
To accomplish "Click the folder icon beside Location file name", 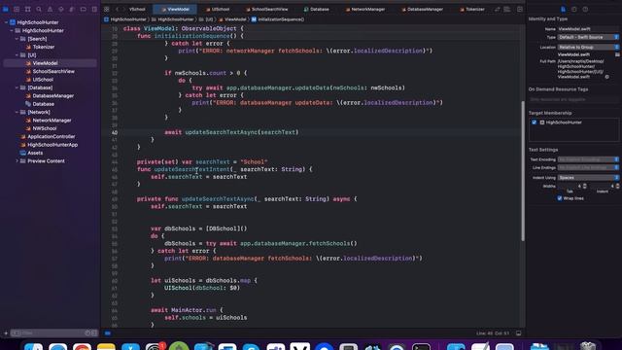I will point(617,54).
